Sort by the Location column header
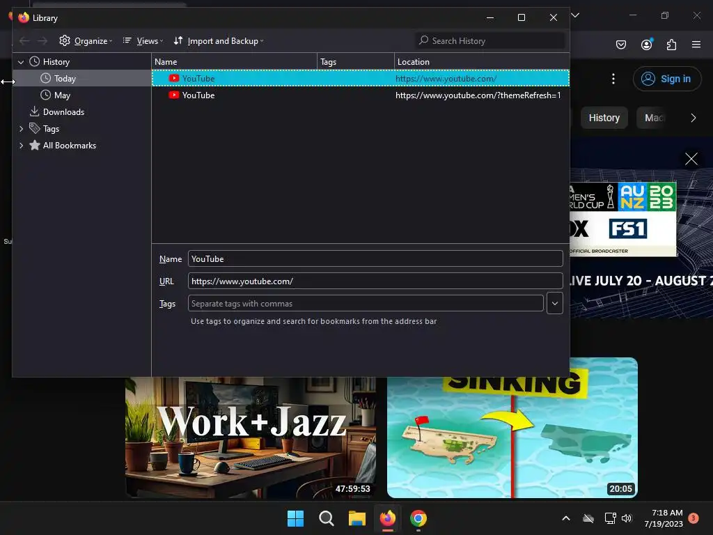Viewport: 713px width, 535px height. (x=482, y=62)
